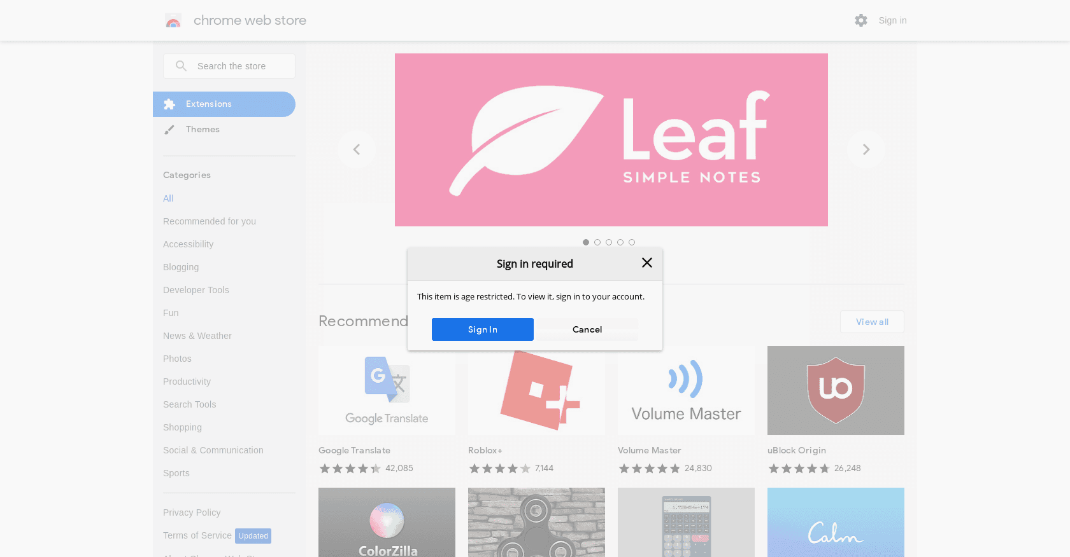Open the calculator extension thumbnail
The height and width of the screenshot is (557, 1070).
click(686, 522)
